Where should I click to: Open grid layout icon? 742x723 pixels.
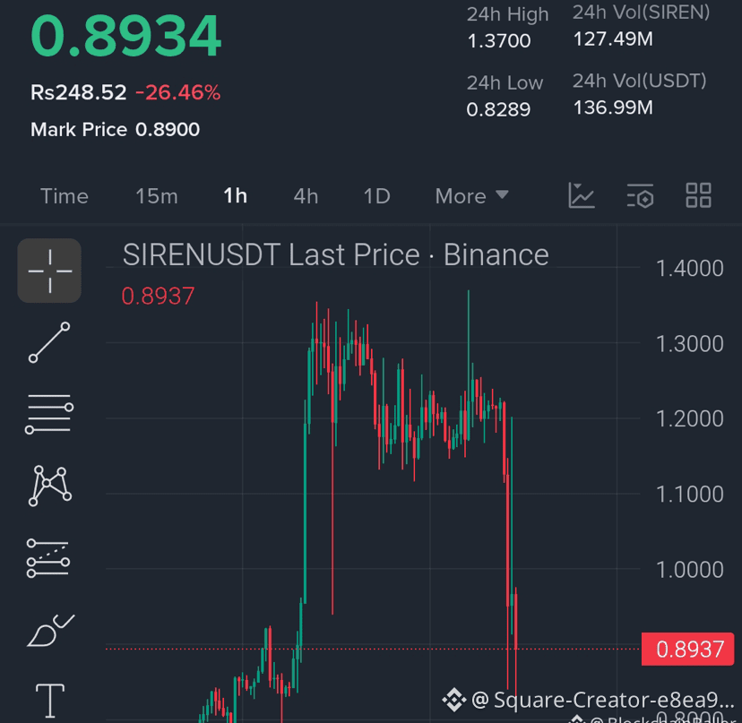(698, 195)
